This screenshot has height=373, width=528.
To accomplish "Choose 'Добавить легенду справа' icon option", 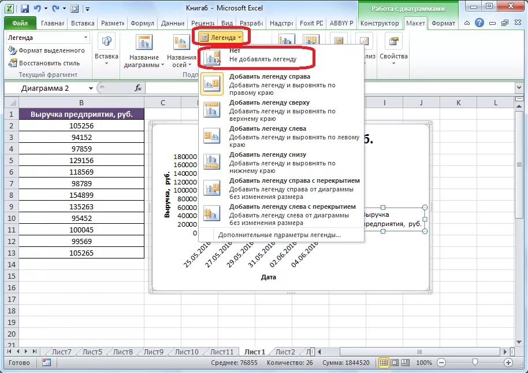I will click(x=212, y=84).
